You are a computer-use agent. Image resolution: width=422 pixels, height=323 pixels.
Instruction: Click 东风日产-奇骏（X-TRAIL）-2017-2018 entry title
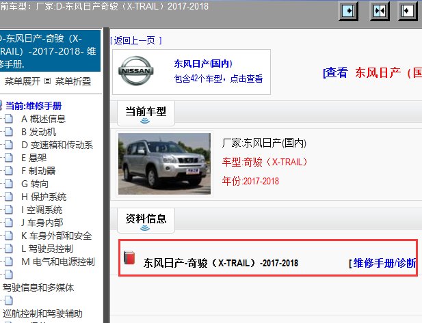221,263
